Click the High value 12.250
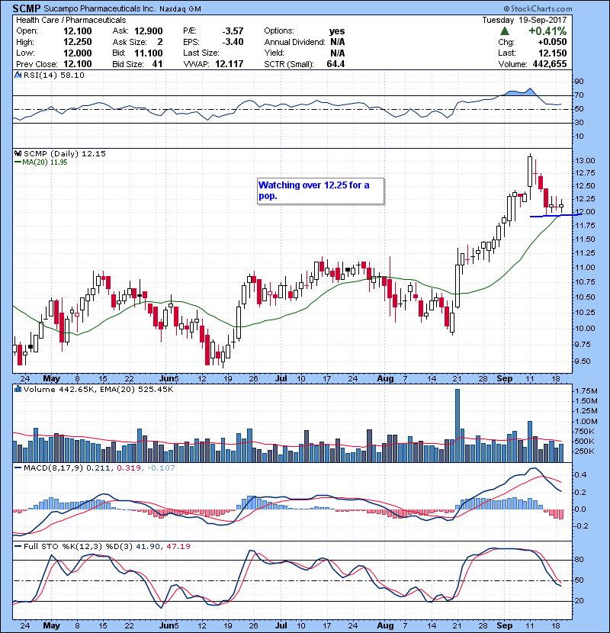This screenshot has height=633, width=610. click(78, 42)
